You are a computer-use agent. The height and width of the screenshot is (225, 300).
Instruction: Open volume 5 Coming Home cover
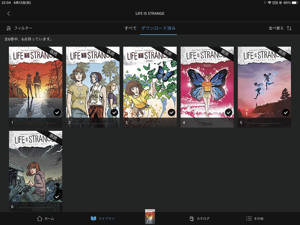pyautogui.click(x=264, y=87)
